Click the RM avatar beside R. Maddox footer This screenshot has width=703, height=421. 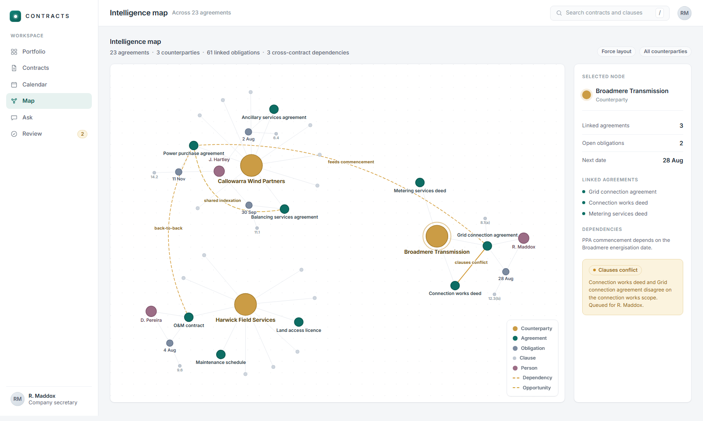point(18,399)
